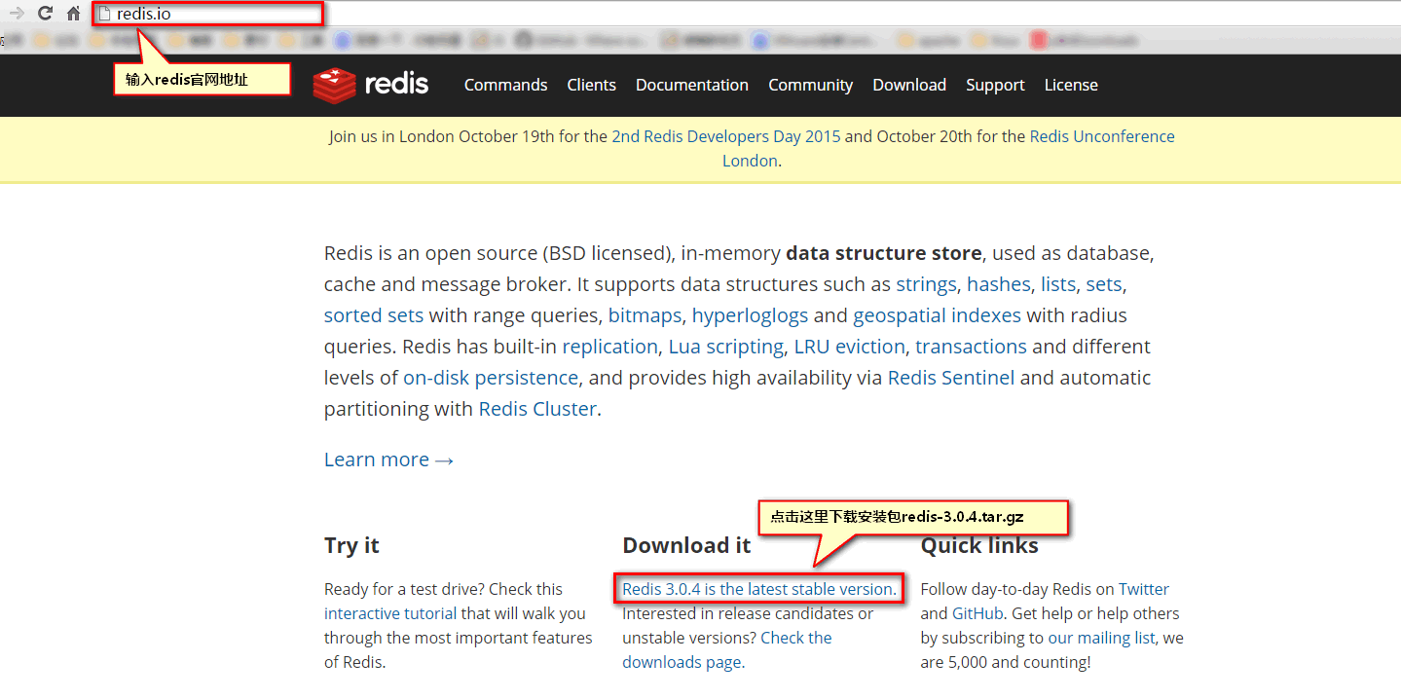Go to Documentation in the navbar
This screenshot has width=1401, height=699.
pyautogui.click(x=692, y=85)
